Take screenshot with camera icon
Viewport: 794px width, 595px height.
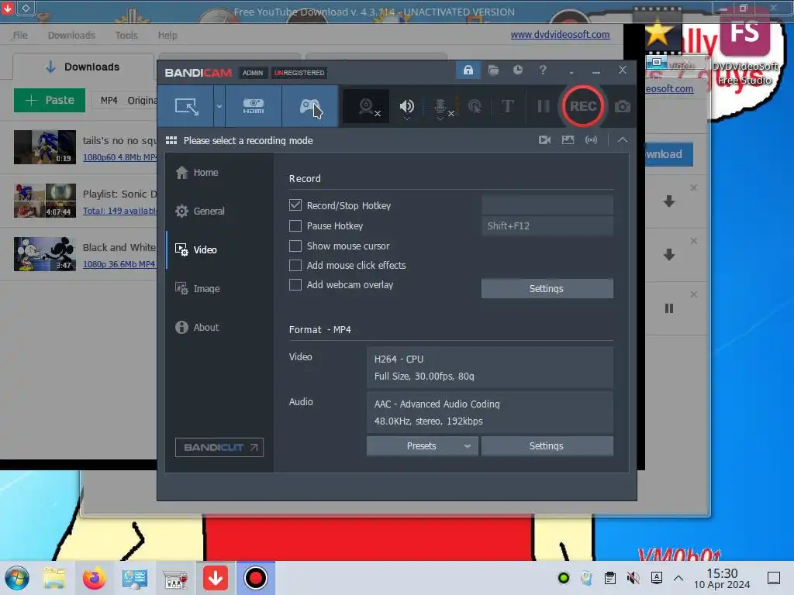click(623, 107)
